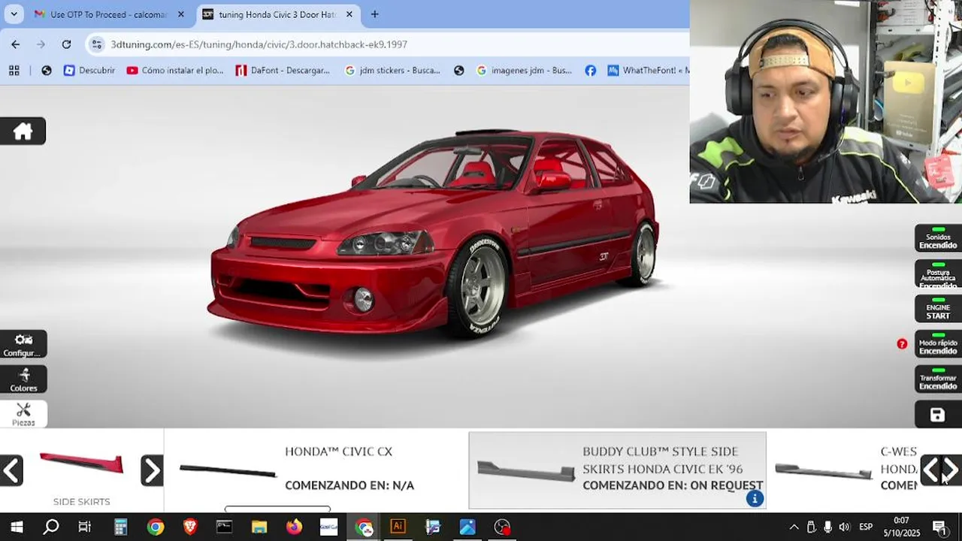
Task: Switch ESP input language
Action: (866, 527)
